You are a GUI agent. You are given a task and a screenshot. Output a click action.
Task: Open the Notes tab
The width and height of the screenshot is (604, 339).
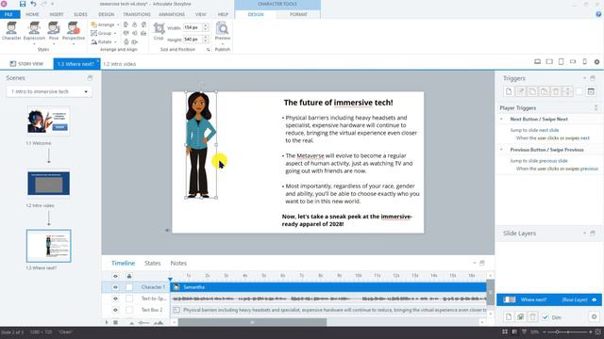click(178, 263)
